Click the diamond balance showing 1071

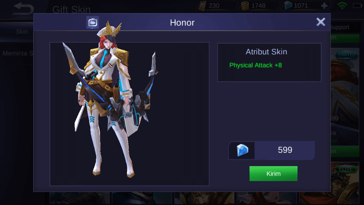pyautogui.click(x=301, y=6)
